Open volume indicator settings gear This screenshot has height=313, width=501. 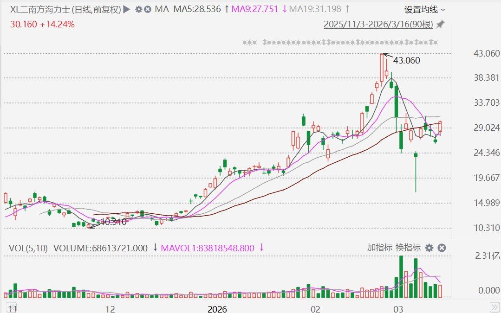(429, 248)
